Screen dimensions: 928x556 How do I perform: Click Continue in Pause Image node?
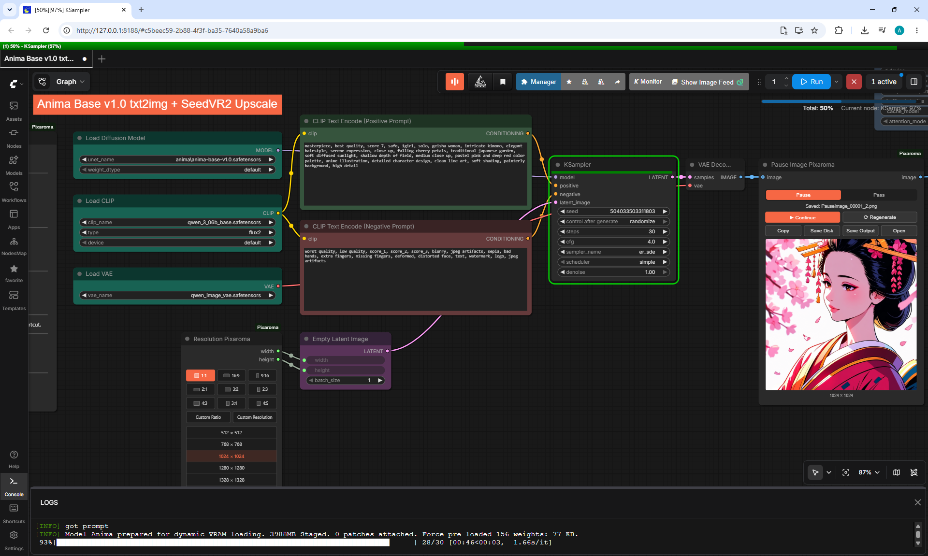tap(802, 217)
